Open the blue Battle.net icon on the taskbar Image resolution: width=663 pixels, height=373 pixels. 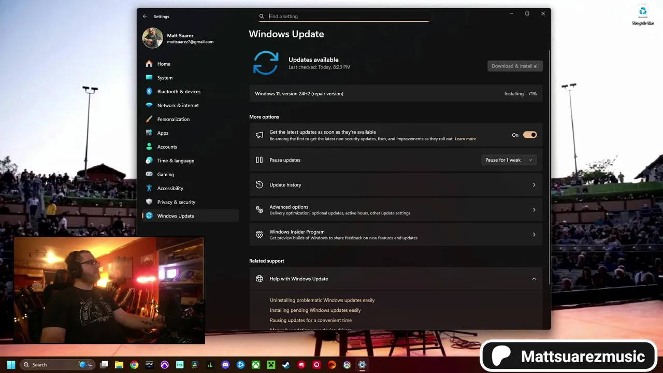pos(240,365)
